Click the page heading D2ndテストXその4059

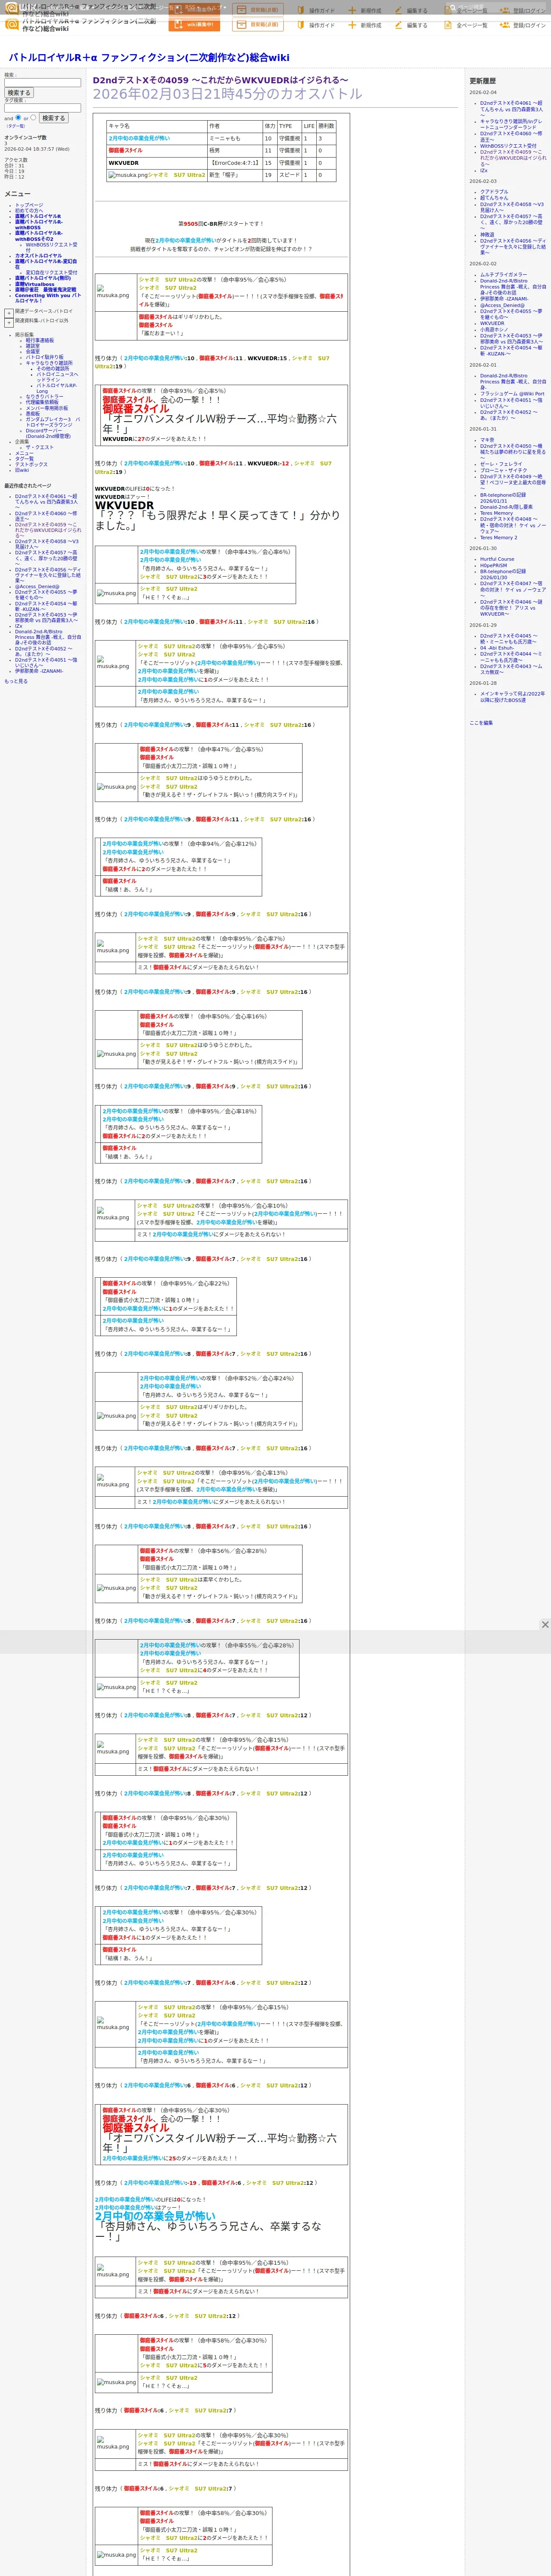[221, 80]
